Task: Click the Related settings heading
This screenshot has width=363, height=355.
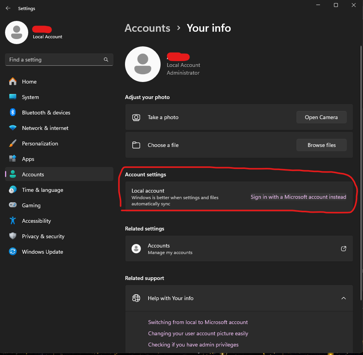Action: [x=144, y=229]
